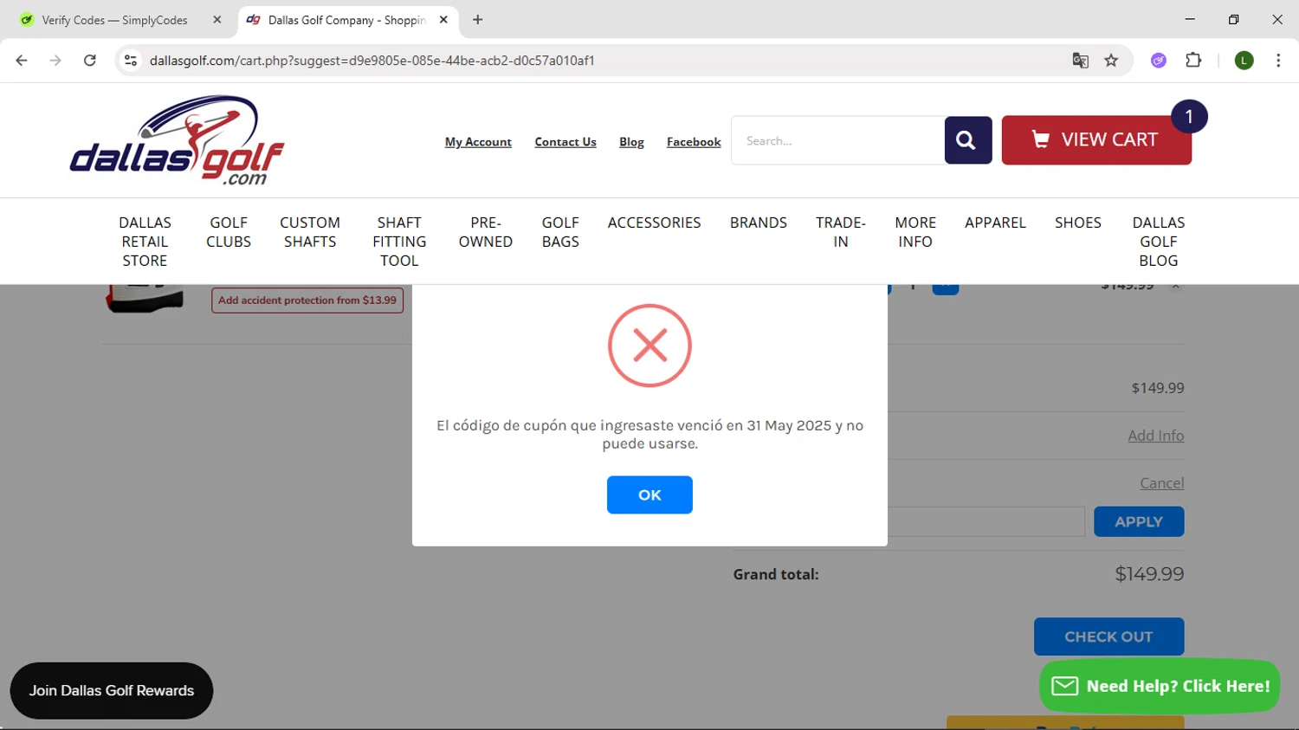This screenshot has width=1299, height=730.
Task: Open the View Cart button
Action: pyautogui.click(x=1096, y=140)
